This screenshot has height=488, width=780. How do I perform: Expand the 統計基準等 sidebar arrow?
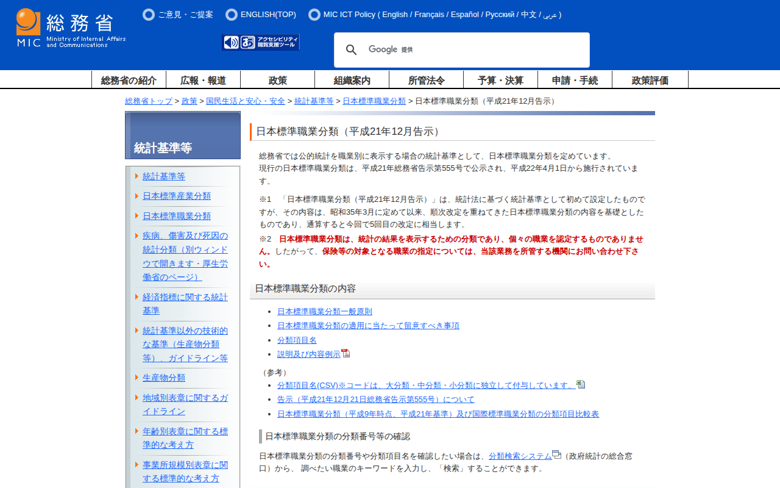[x=138, y=176]
